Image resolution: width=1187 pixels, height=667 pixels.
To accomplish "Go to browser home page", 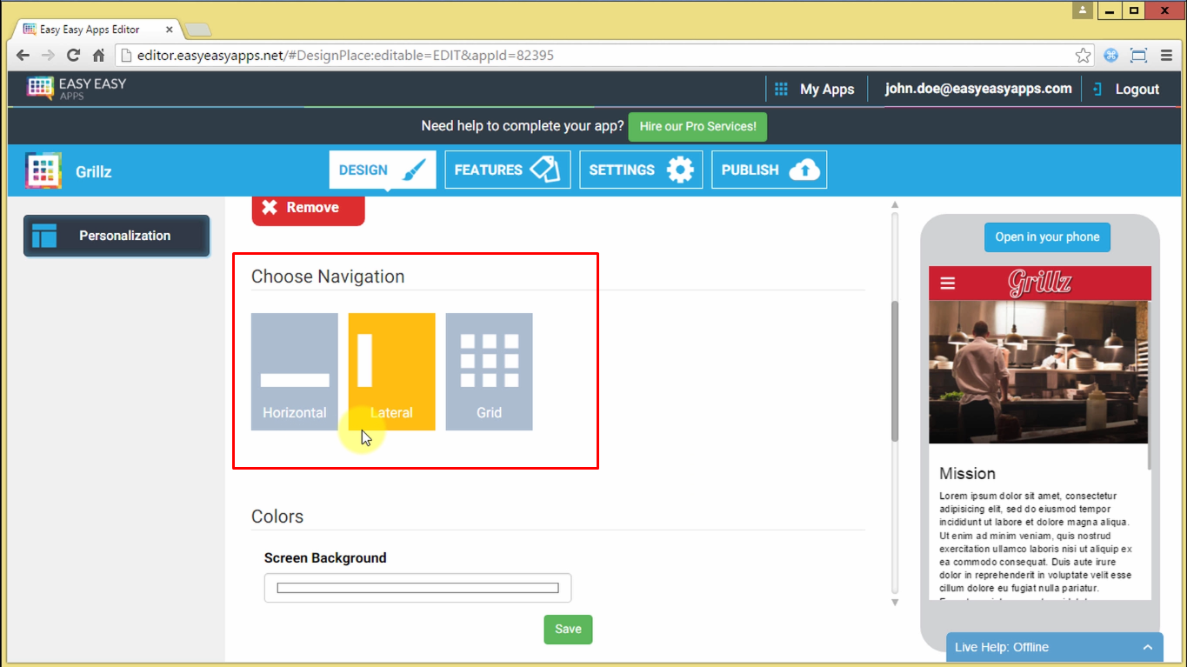I will [98, 56].
